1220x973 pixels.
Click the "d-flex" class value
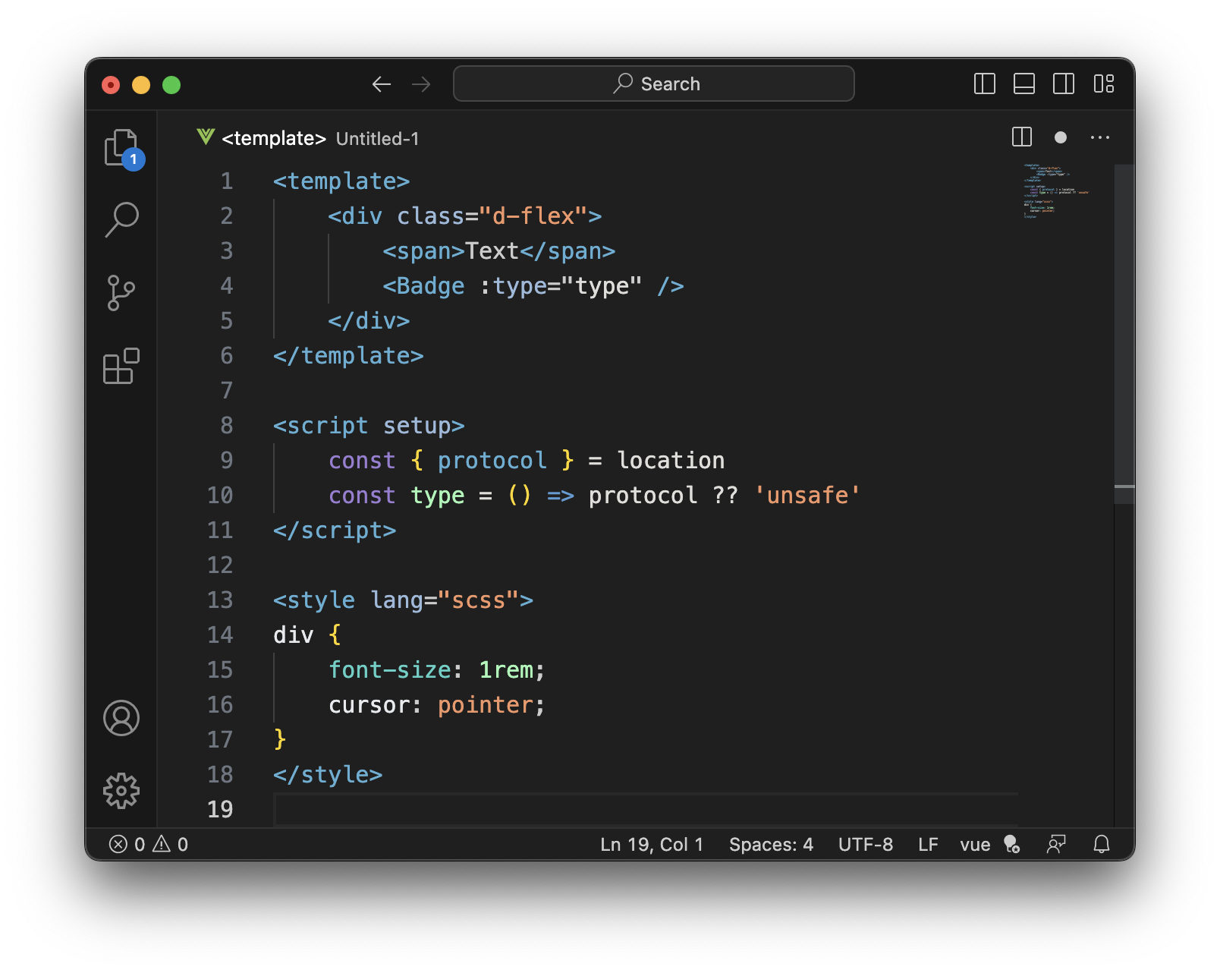(x=533, y=216)
